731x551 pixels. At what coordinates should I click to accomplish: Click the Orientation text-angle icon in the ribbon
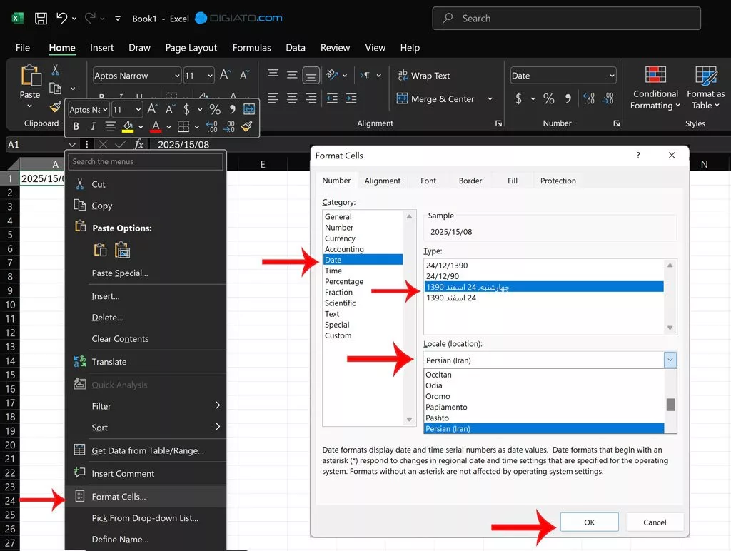[x=332, y=75]
